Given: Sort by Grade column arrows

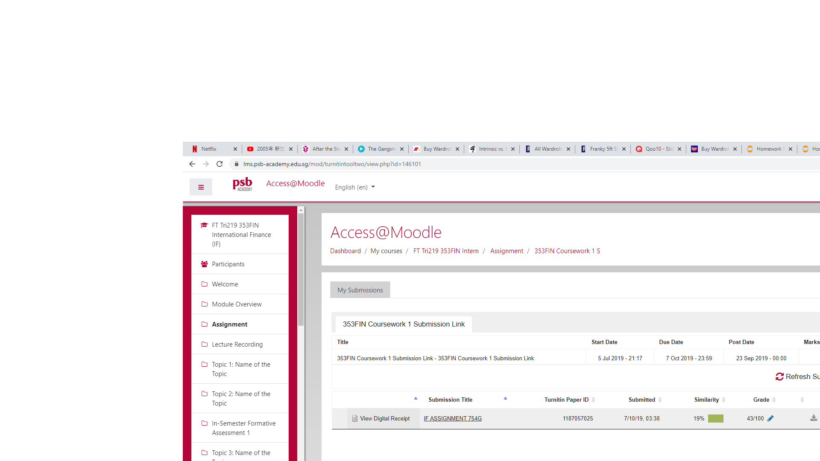Looking at the screenshot, I should click(774, 400).
